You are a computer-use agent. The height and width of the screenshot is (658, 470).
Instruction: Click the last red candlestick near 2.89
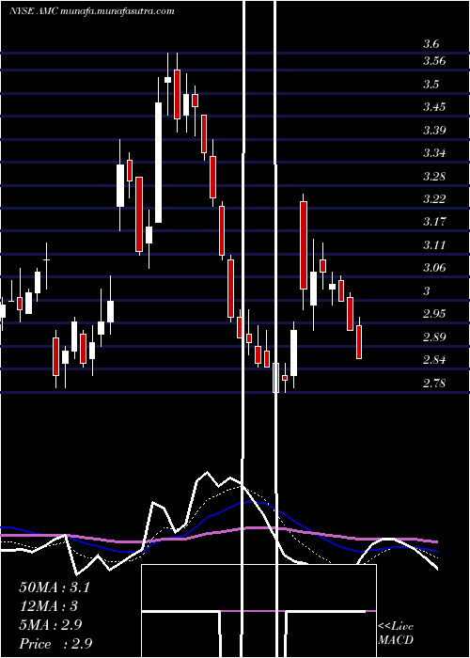(x=359, y=342)
